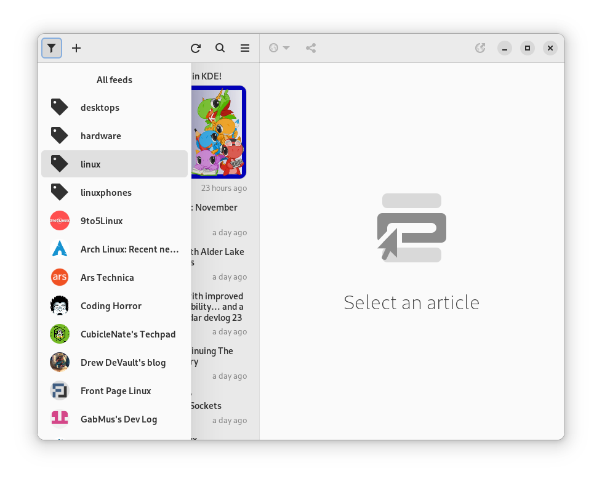Expand the open-in-browser globe dropdown
The height and width of the screenshot is (481, 602).
279,48
